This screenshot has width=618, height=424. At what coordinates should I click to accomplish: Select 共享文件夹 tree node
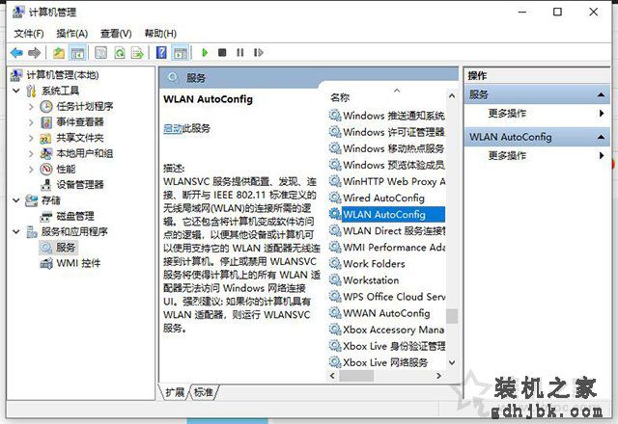(x=80, y=138)
